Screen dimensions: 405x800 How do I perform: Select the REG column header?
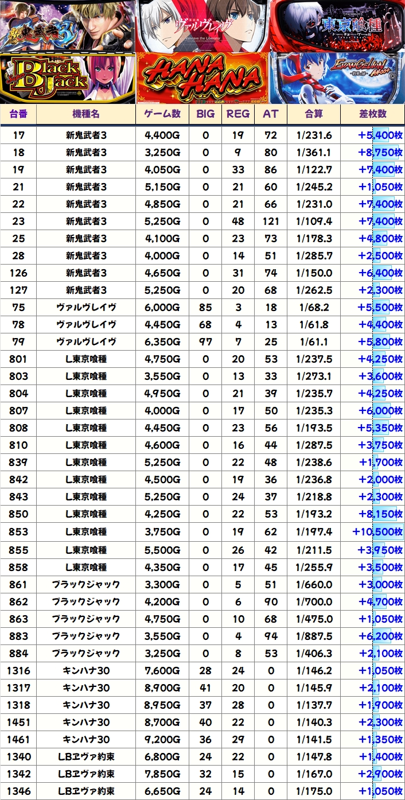click(238, 114)
